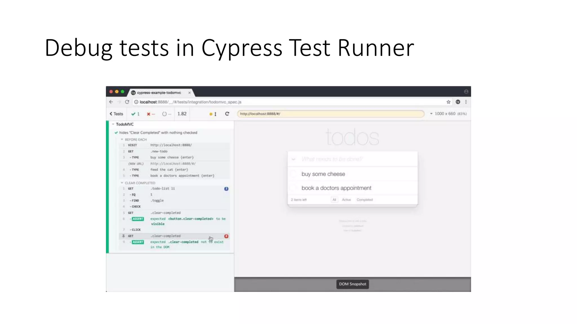The image size is (577, 324).
Task: Click the failed tests red X indicator
Action: 151,114
